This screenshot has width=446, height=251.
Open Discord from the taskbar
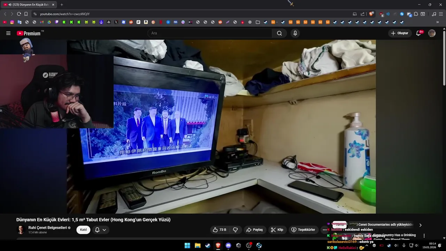point(228,245)
